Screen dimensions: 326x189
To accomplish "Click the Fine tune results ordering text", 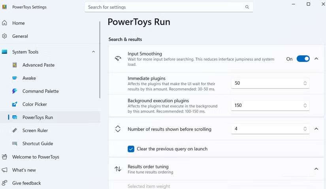I will 150,172.
